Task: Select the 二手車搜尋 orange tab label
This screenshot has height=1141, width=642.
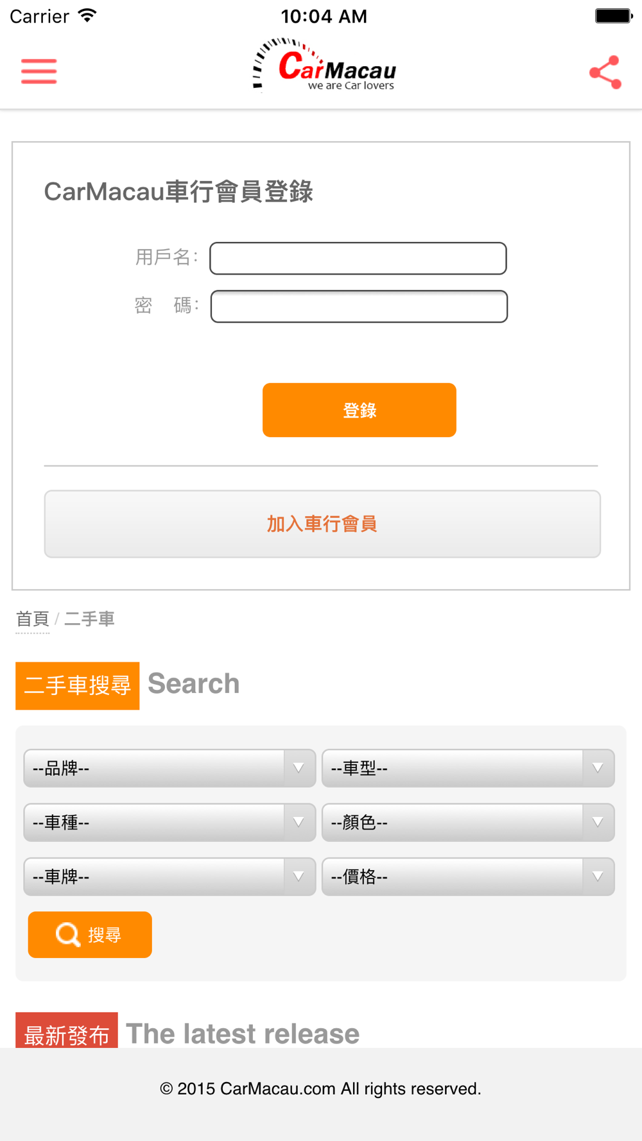Action: click(x=78, y=686)
